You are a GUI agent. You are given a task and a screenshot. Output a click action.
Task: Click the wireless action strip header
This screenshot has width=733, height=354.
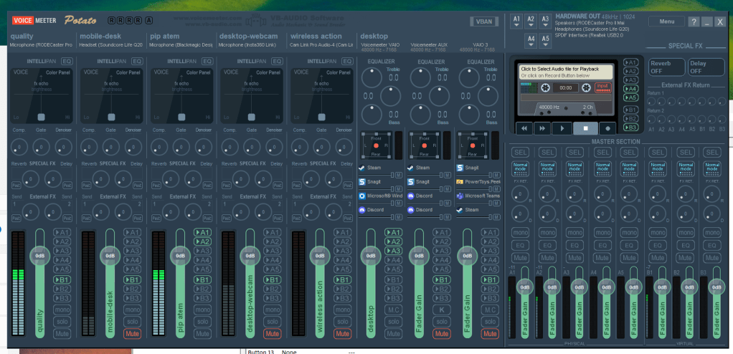[316, 36]
